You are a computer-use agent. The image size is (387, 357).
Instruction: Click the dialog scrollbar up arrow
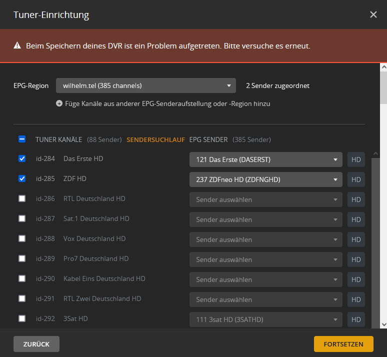[384, 67]
